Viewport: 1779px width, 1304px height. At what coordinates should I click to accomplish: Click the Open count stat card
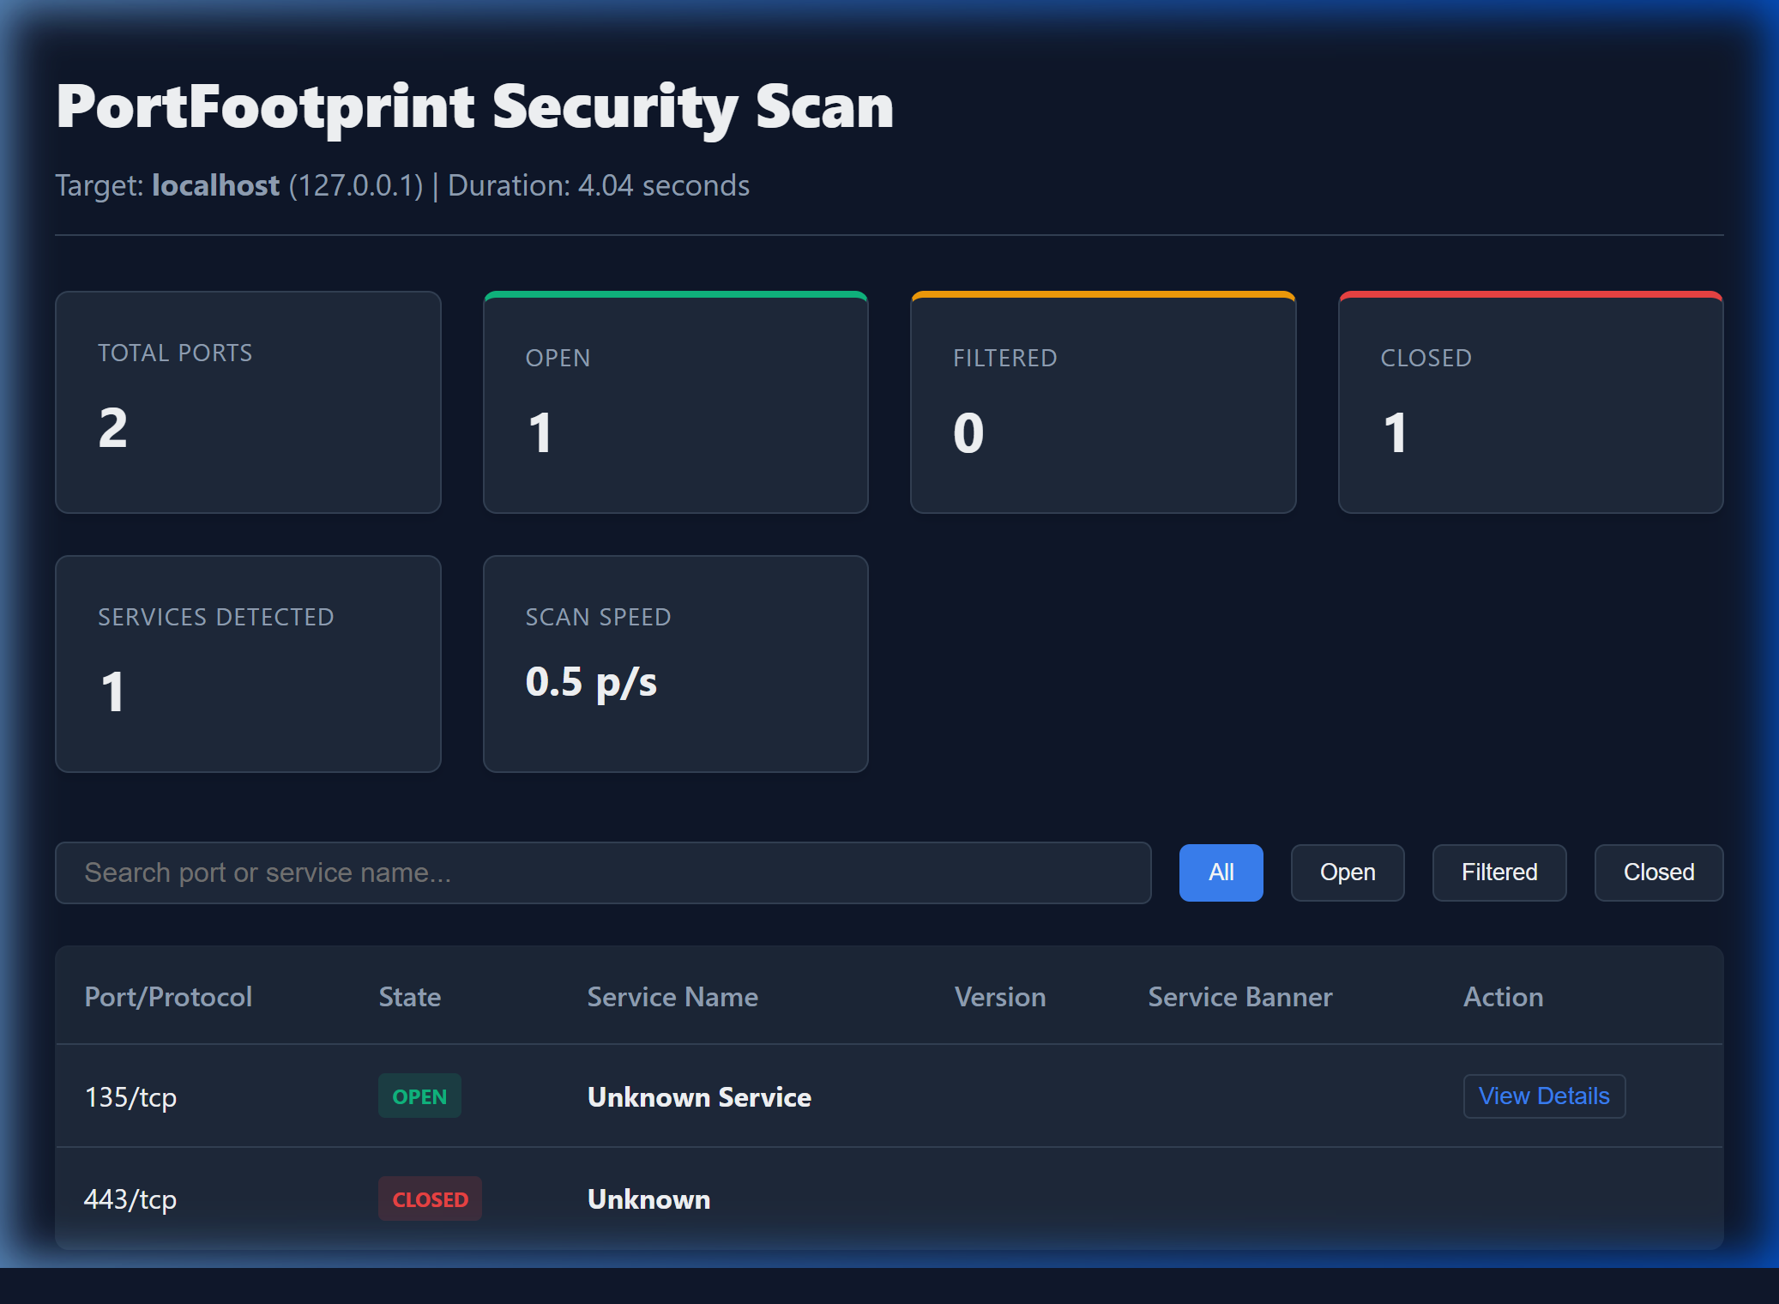[x=676, y=402]
